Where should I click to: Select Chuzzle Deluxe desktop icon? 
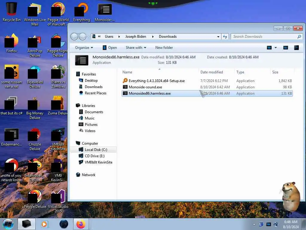(x=35, y=139)
